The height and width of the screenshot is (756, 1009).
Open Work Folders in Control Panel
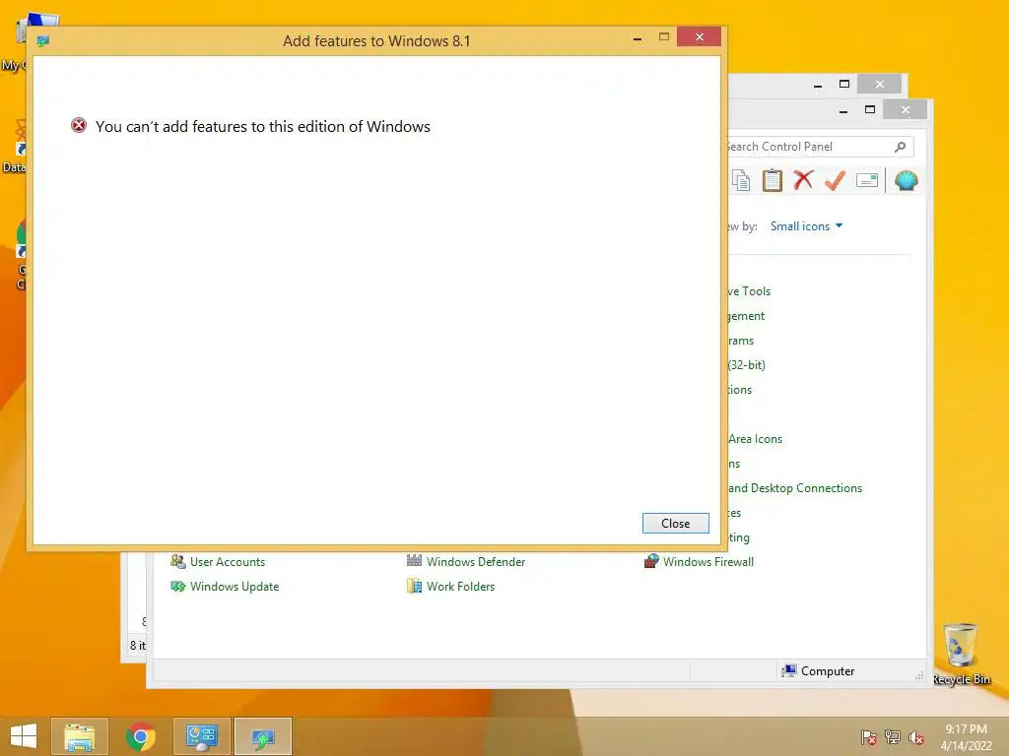pos(460,587)
